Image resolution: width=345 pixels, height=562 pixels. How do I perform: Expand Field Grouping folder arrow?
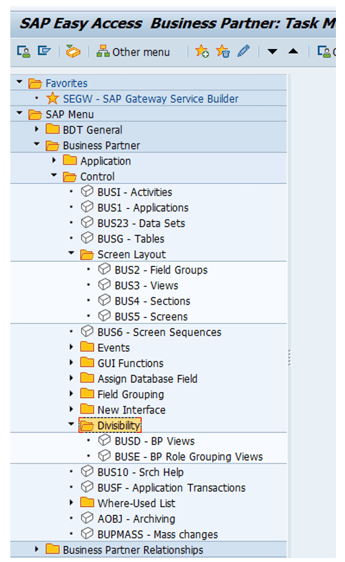[71, 394]
